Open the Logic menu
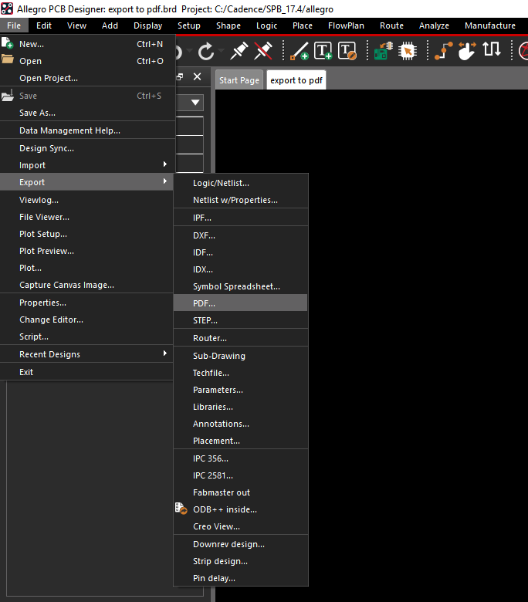 click(267, 25)
